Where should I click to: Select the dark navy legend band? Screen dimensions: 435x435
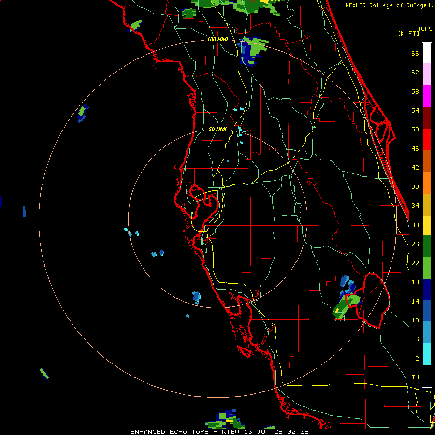pyautogui.click(x=427, y=290)
